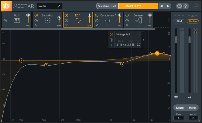
Task: Click the 3.5 dB gain value
Action: click(131, 45)
